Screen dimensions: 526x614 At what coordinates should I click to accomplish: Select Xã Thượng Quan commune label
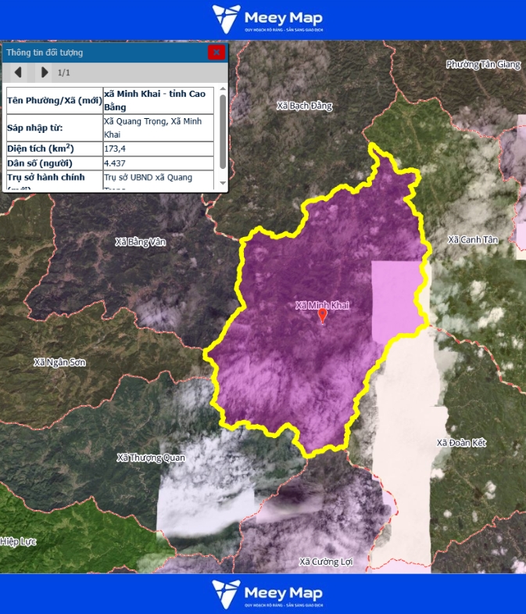pyautogui.click(x=150, y=458)
